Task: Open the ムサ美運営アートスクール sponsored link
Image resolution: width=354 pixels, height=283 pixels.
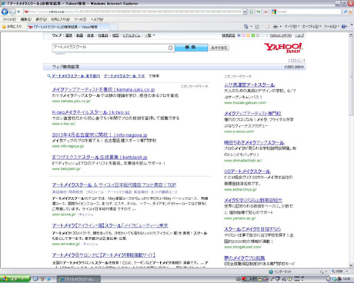Action: pos(249,85)
